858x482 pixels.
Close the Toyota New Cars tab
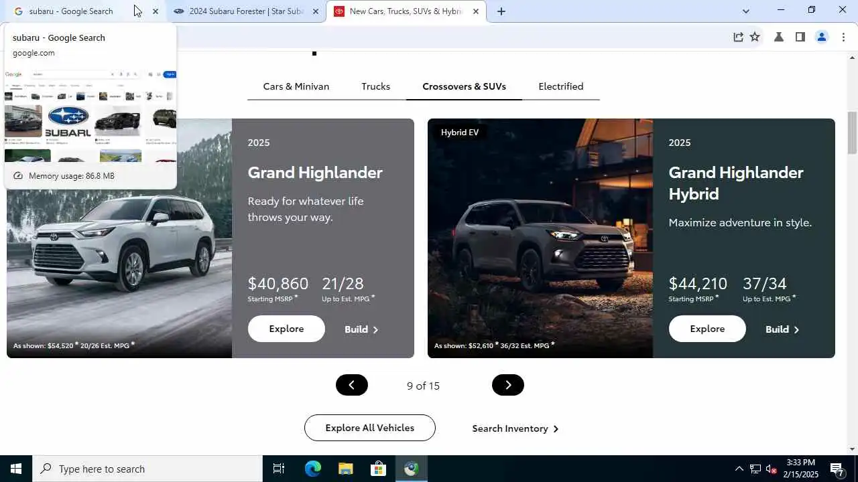(475, 11)
